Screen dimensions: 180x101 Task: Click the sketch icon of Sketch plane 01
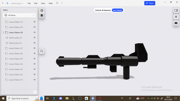coord(6,43)
